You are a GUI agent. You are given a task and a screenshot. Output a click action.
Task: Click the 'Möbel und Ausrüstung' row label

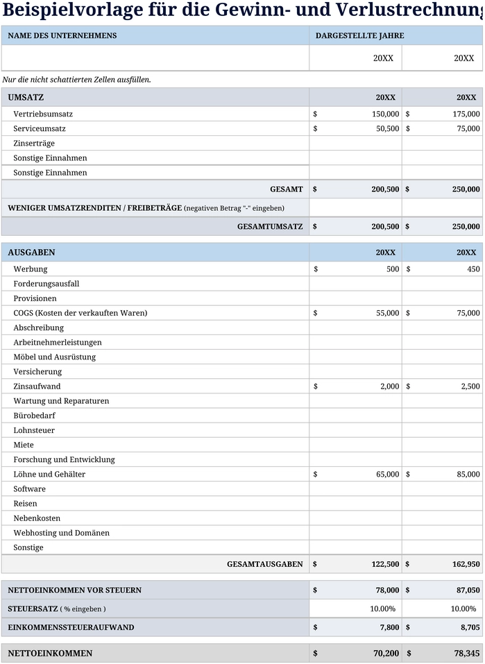55,357
